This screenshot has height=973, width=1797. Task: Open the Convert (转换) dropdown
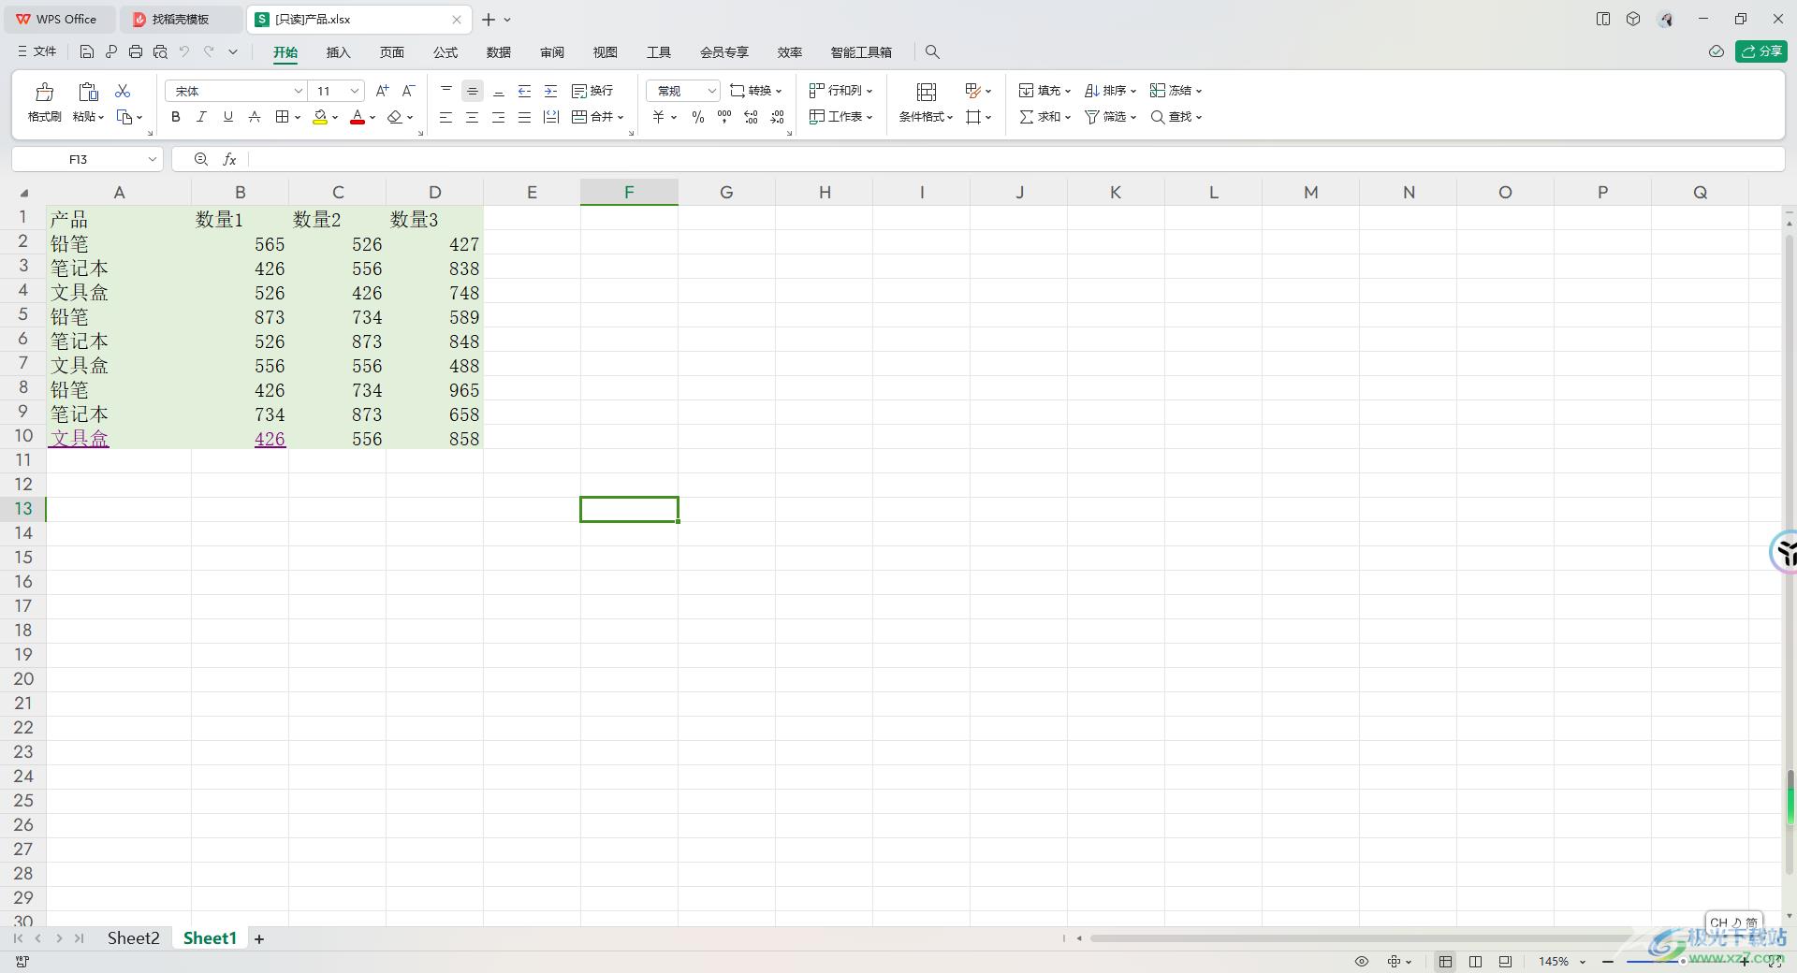756,91
